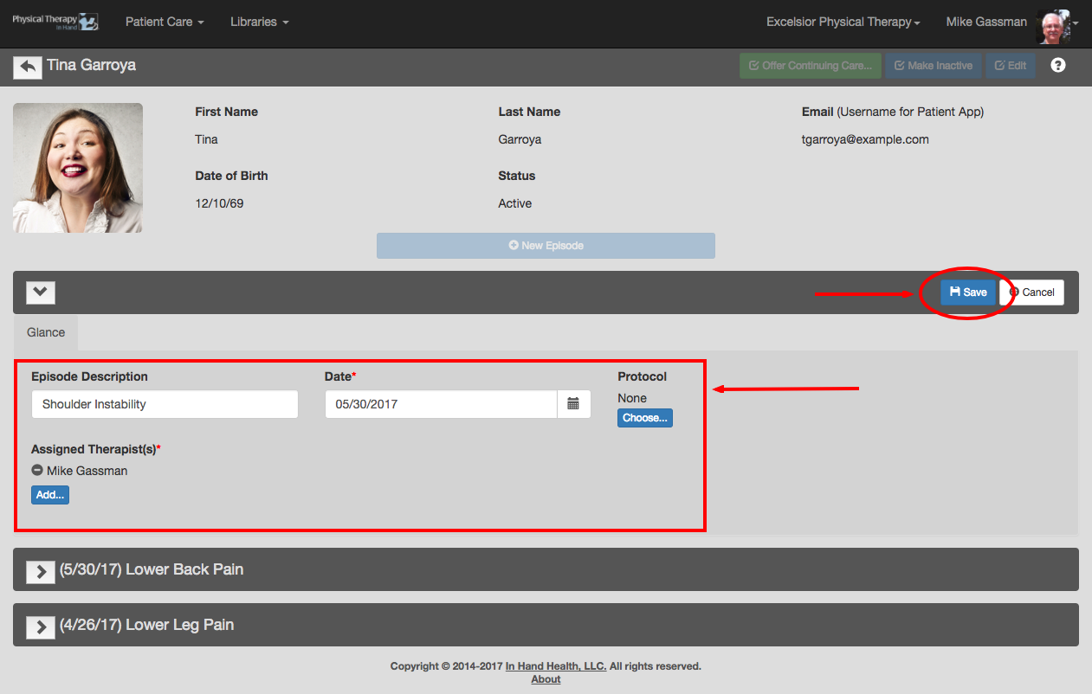Switch to the Glance tab

46,332
